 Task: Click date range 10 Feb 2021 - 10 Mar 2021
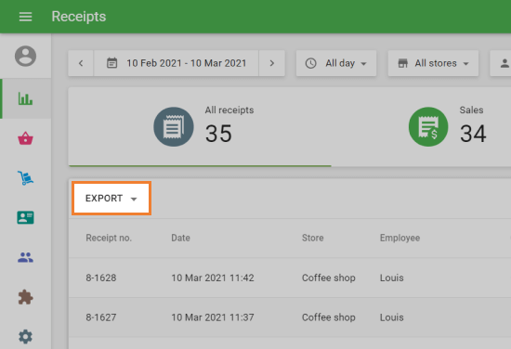click(x=187, y=63)
